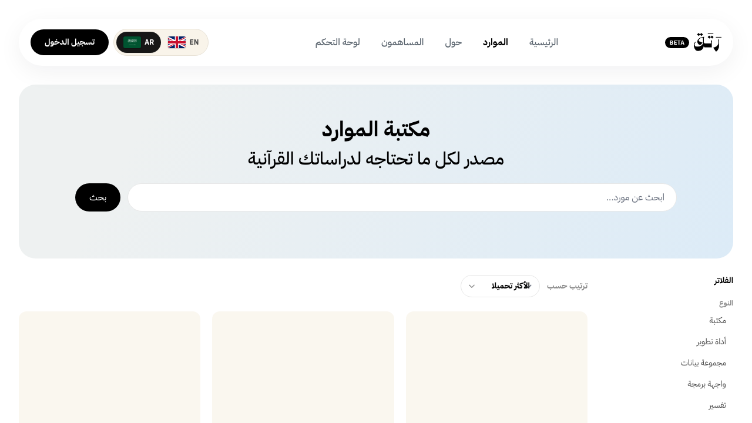Open the الرئيسية nav item
The height and width of the screenshot is (423, 752).
[543, 42]
